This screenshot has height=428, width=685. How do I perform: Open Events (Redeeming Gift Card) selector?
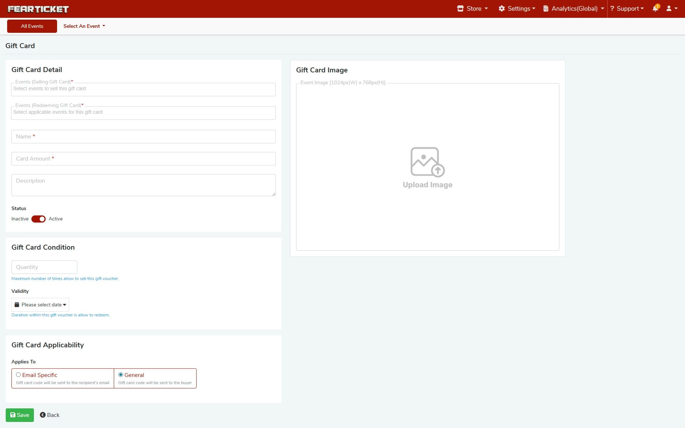(x=143, y=113)
